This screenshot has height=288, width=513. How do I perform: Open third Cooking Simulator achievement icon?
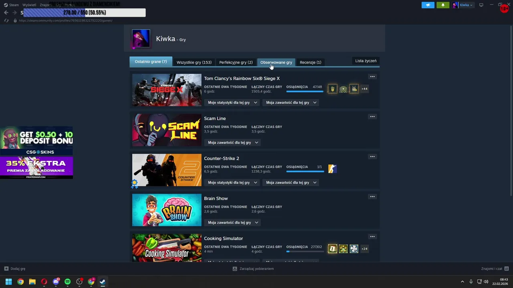354,249
